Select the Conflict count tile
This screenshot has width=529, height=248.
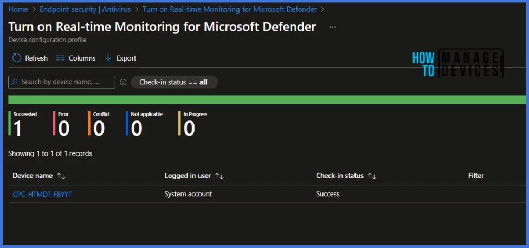[99, 124]
